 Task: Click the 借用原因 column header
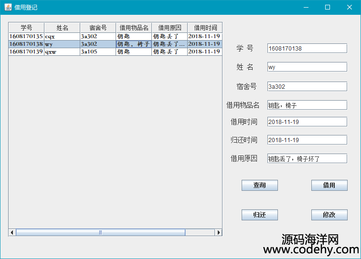[170, 28]
